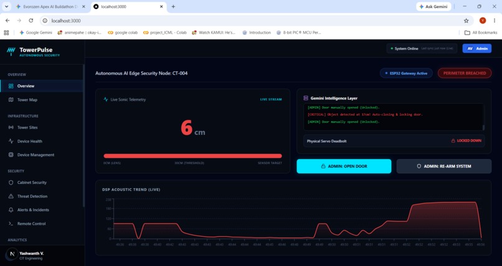Open the Overview grid icon in sidebar

11,86
